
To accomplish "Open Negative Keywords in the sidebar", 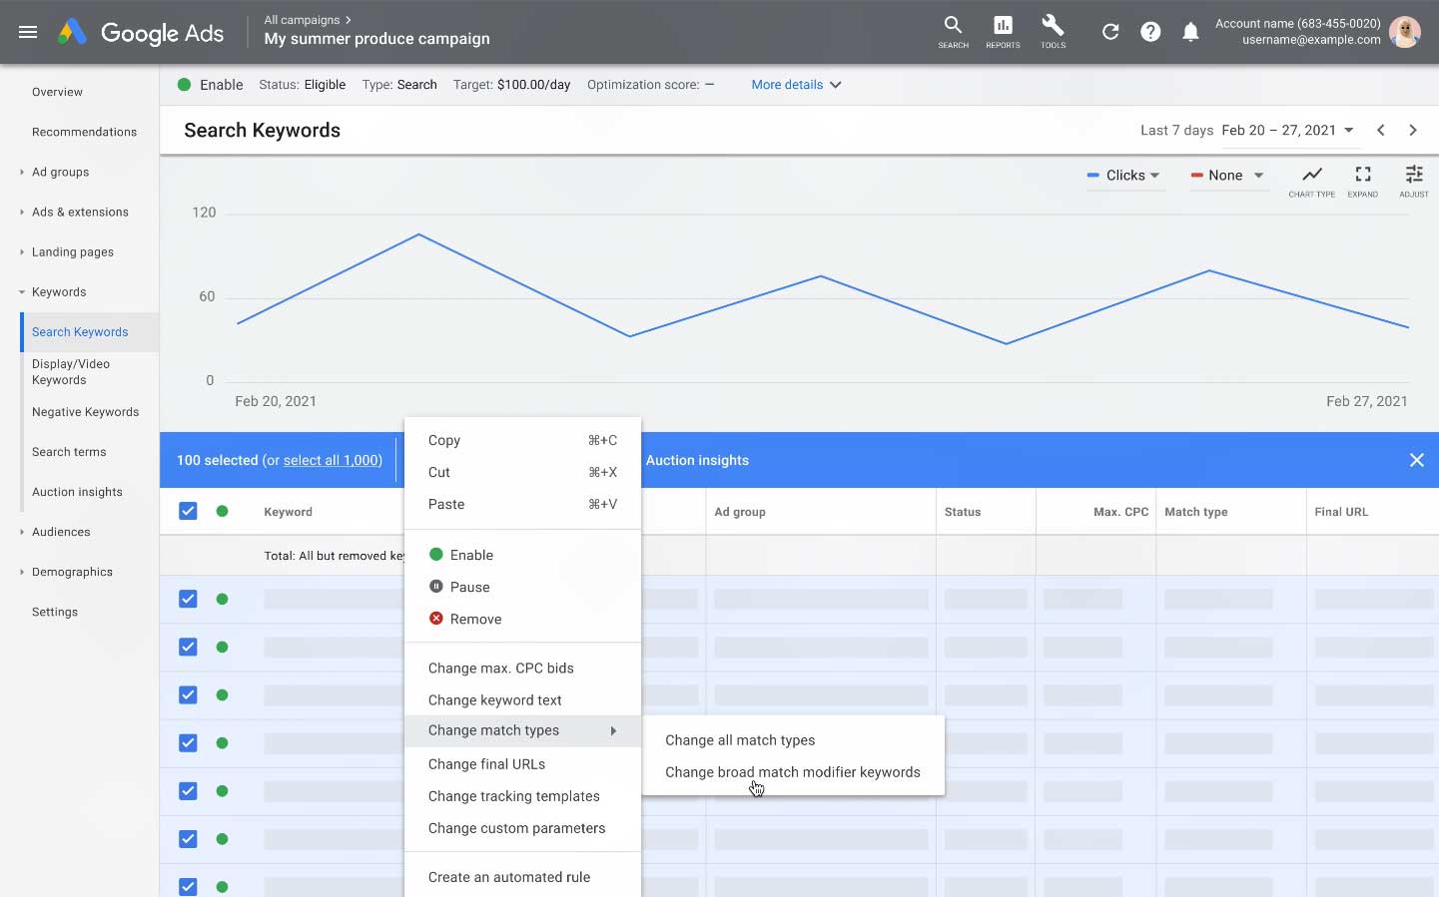I will [85, 412].
